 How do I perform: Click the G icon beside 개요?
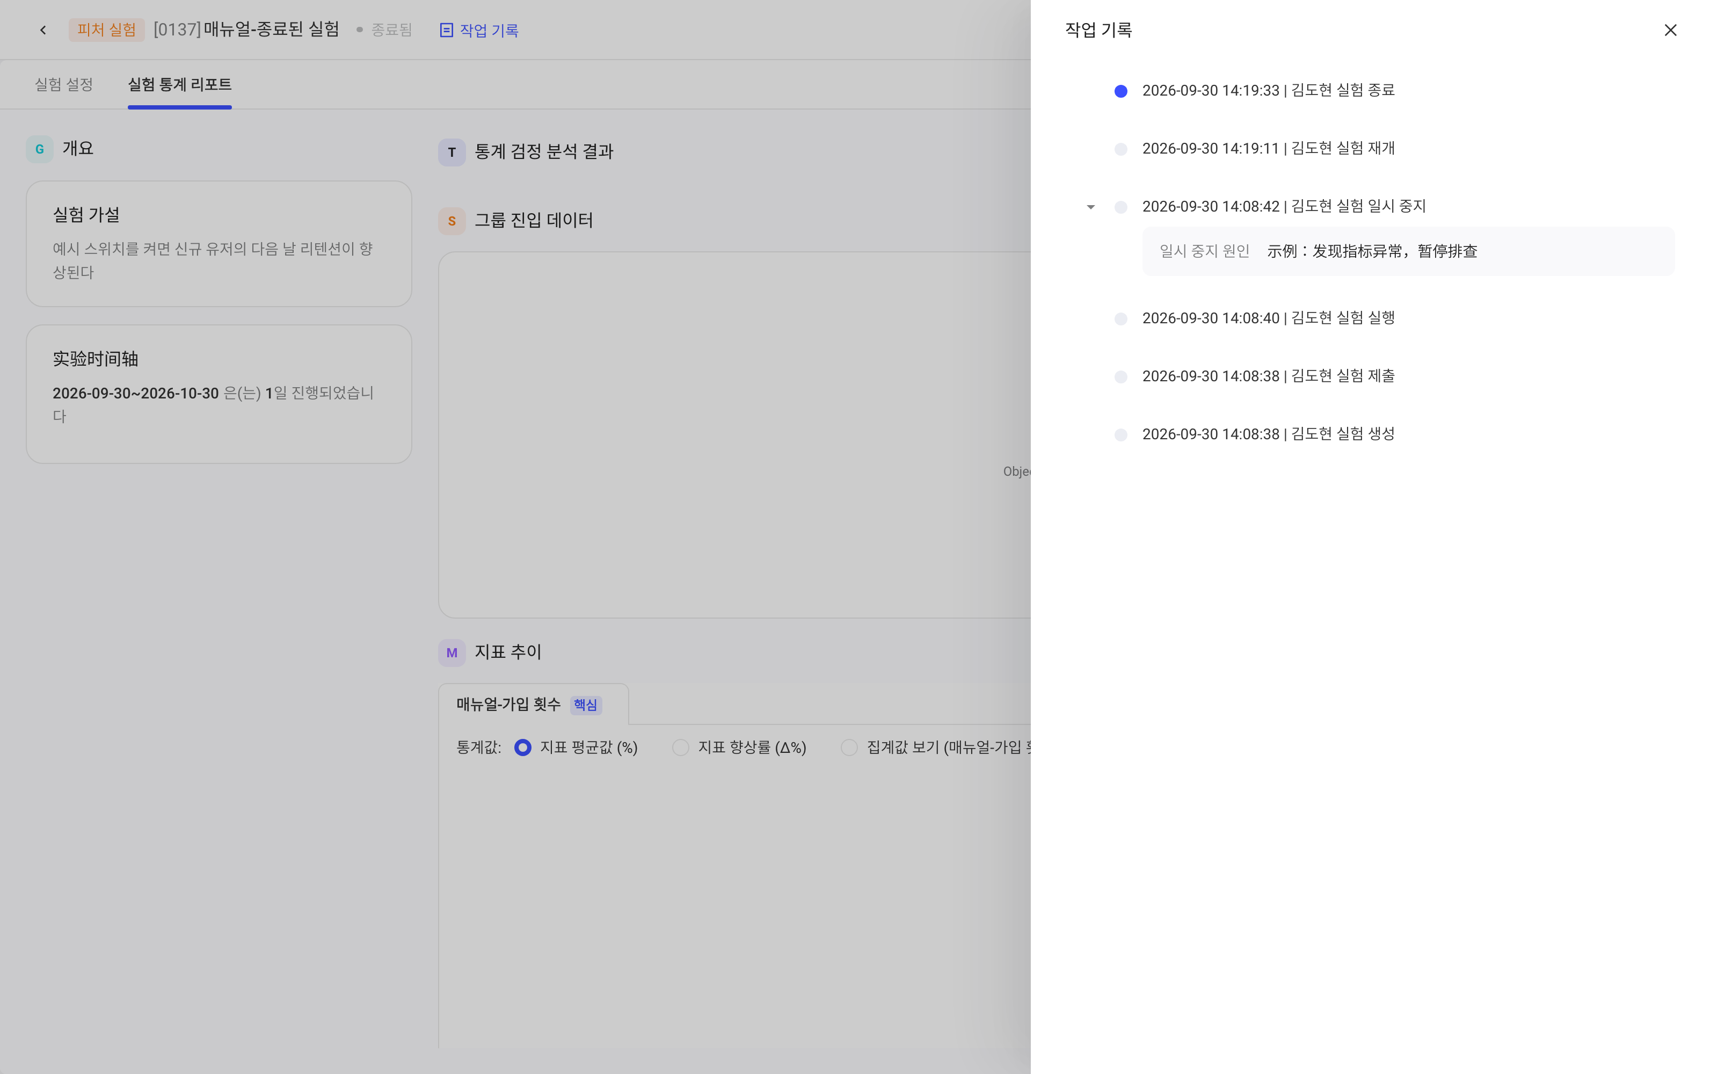pyautogui.click(x=40, y=149)
